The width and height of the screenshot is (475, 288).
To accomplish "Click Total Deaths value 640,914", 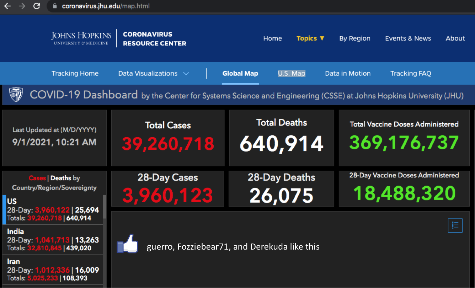I will (x=282, y=144).
